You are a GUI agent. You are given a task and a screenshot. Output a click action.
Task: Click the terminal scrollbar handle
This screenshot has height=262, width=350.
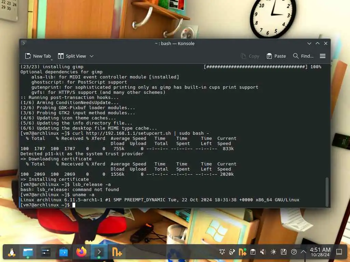point(327,192)
